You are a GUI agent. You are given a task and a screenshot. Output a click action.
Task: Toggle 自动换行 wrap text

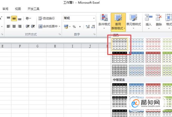pyautogui.click(x=46, y=18)
